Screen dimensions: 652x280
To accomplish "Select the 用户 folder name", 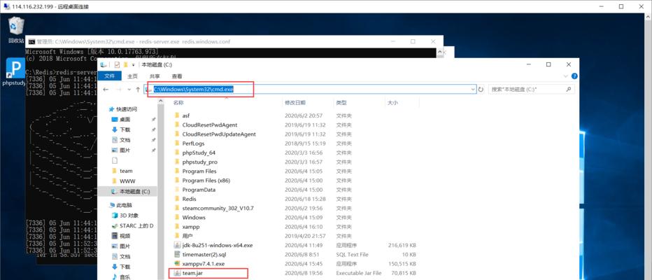I will 187,236.
